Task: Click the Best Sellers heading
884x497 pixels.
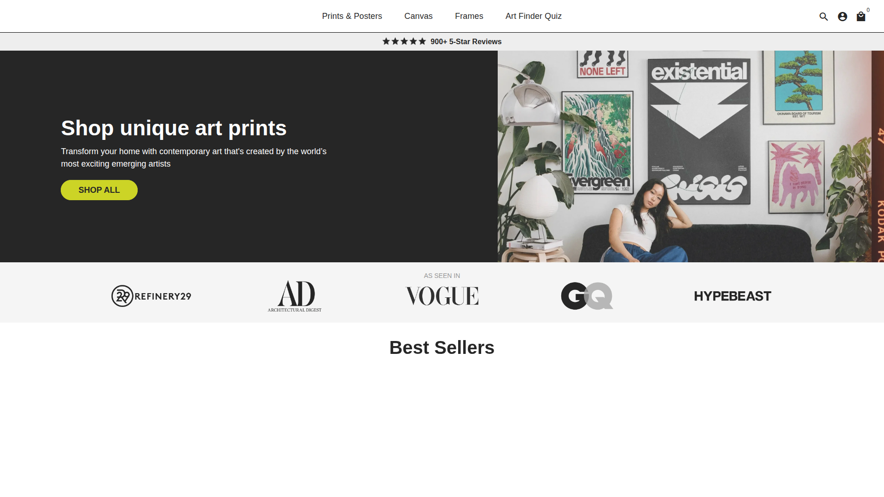Action: pos(442,347)
